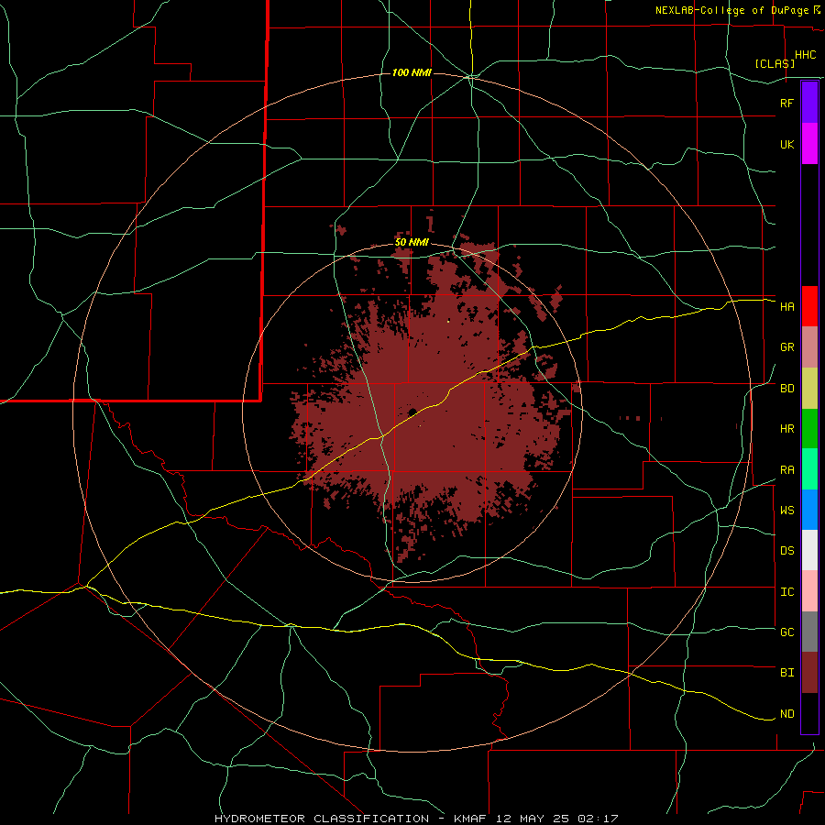Click the HR legend label
Image resolution: width=825 pixels, height=825 pixels.
(x=786, y=429)
